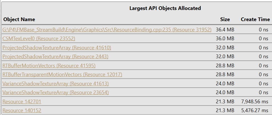Select the 0 ns time for Resource 23654
The height and width of the screenshot is (115, 272).
point(263,92)
